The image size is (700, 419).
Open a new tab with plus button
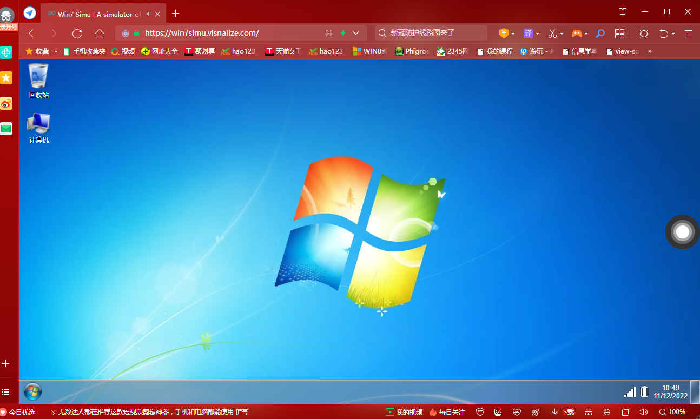pyautogui.click(x=175, y=14)
